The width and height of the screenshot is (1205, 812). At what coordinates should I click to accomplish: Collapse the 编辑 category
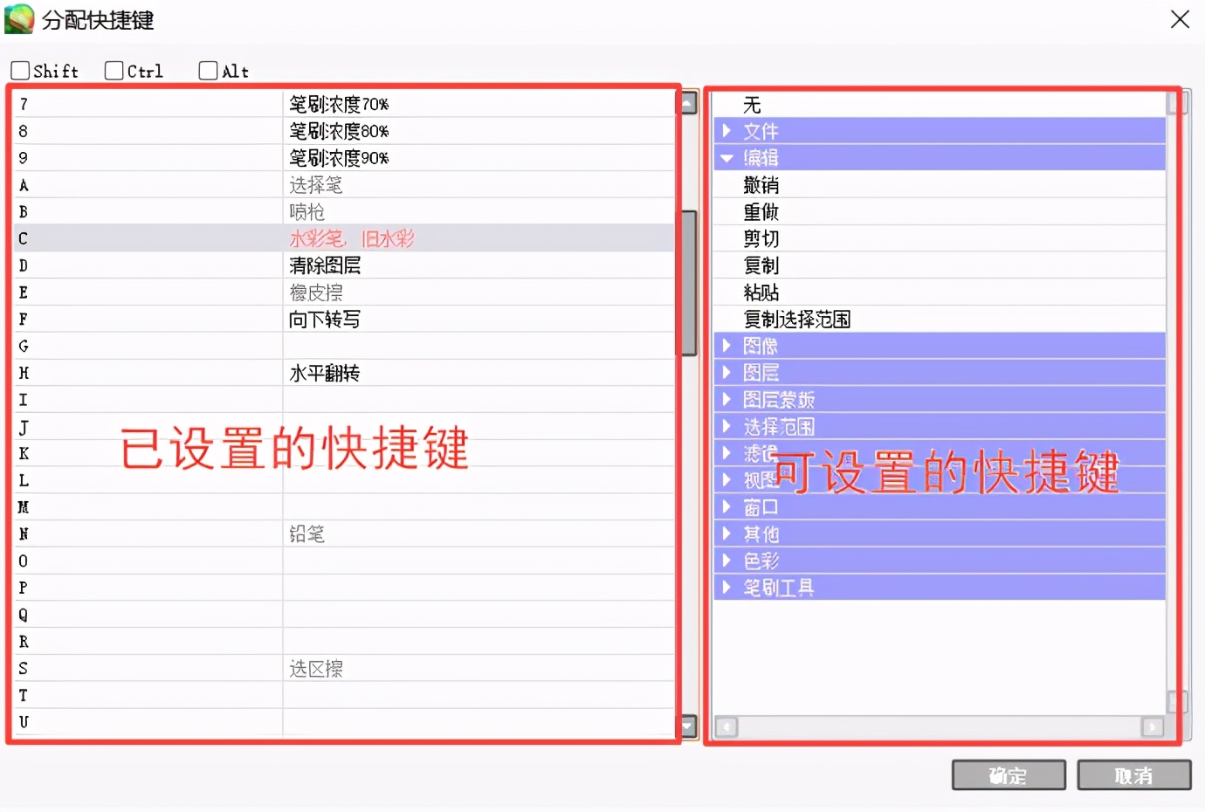coord(726,158)
